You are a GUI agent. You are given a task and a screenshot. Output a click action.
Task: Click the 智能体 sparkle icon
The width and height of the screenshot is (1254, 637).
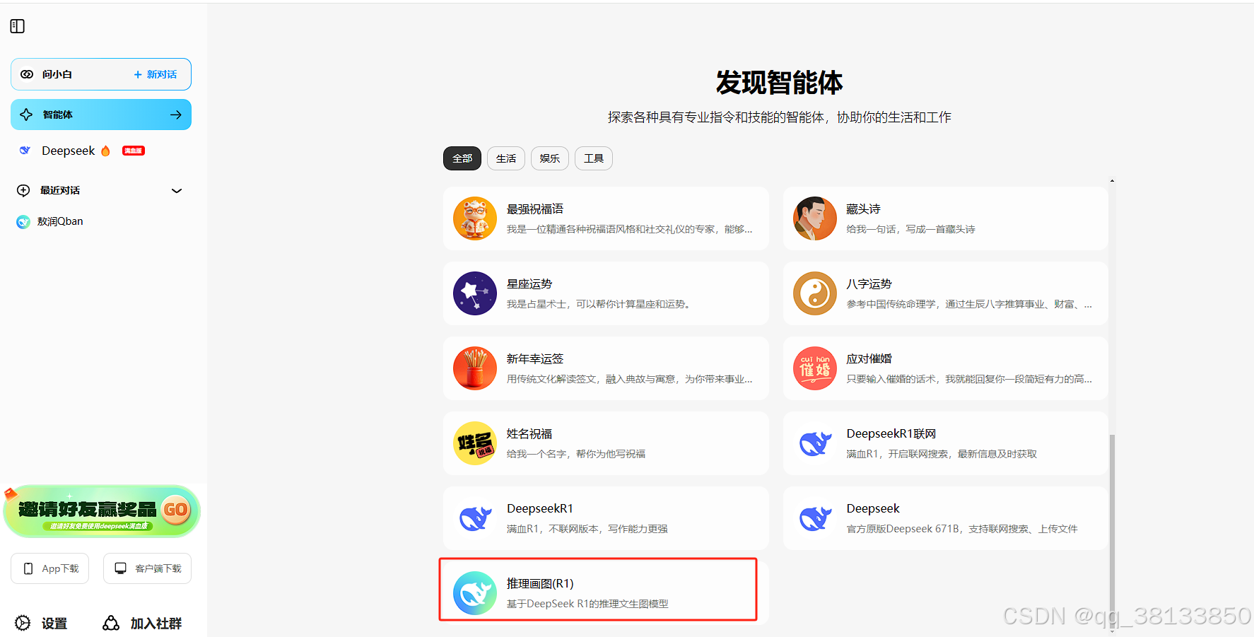(26, 115)
